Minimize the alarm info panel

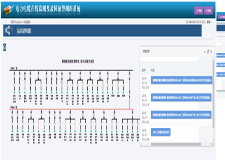pos(205,52)
